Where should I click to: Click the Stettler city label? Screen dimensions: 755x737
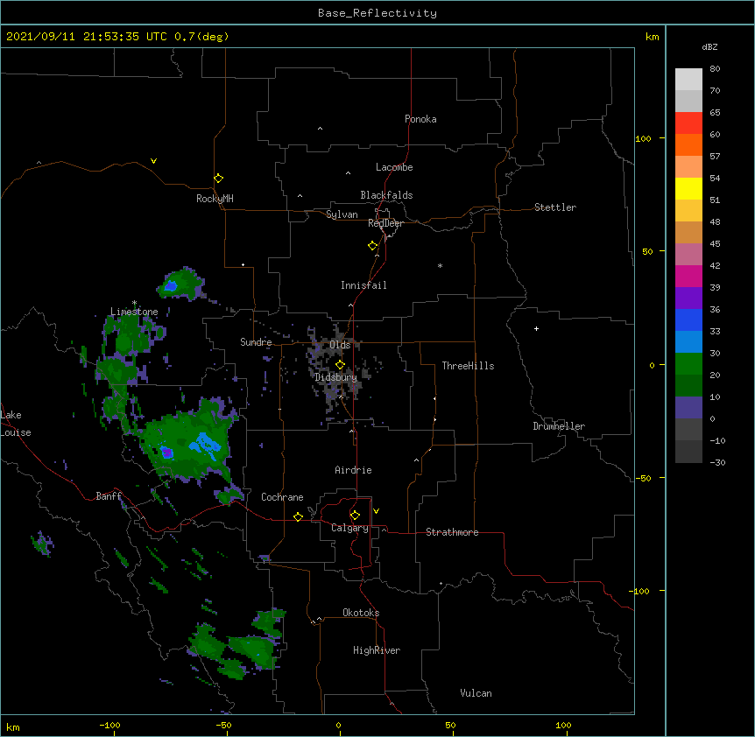coord(555,207)
